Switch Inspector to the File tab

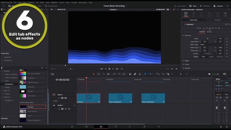225,14
